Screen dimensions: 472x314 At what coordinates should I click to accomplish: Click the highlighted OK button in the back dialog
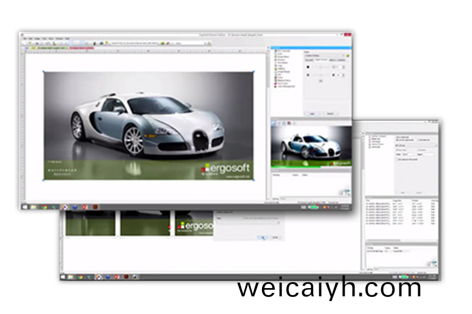263,237
